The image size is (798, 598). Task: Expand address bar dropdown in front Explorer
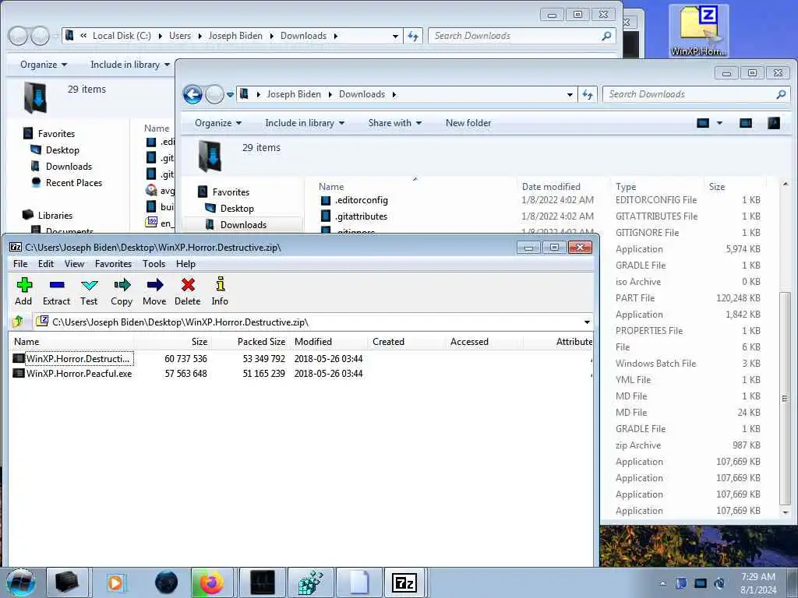coord(570,94)
